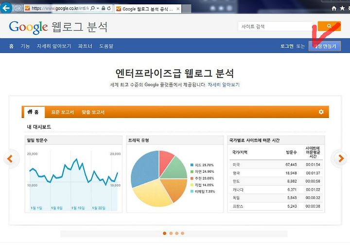Click the 로그인 link
Viewport: 350px width, 245px height.
[x=287, y=46]
